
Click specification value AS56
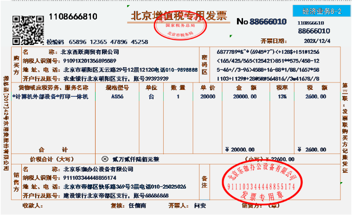[x=117, y=97]
